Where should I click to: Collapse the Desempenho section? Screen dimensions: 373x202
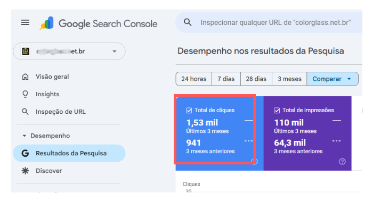[x=24, y=136]
